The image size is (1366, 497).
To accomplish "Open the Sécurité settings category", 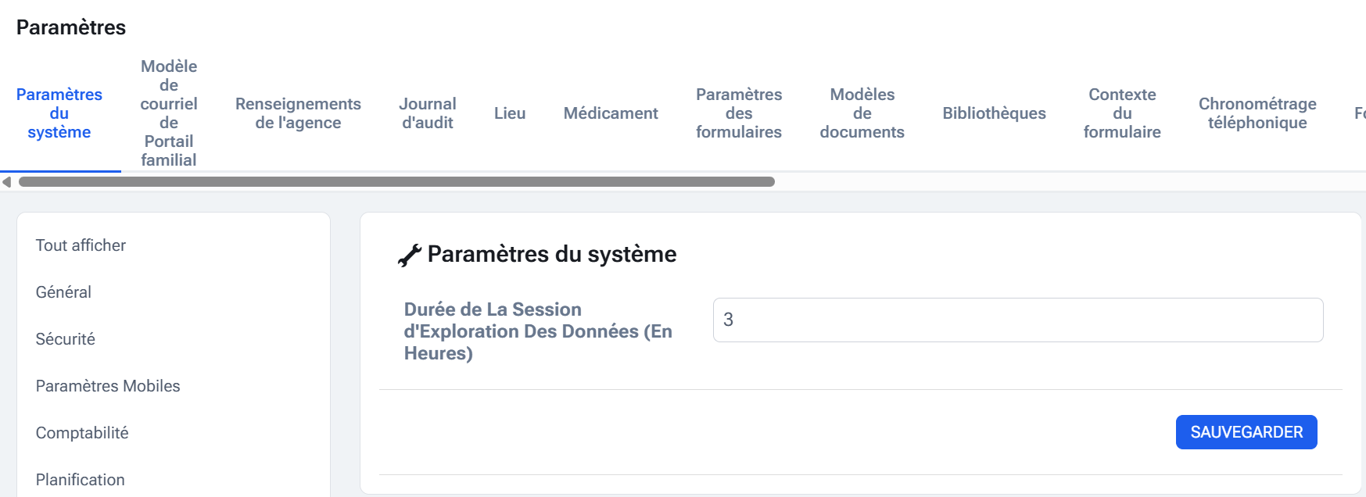I will coord(66,339).
